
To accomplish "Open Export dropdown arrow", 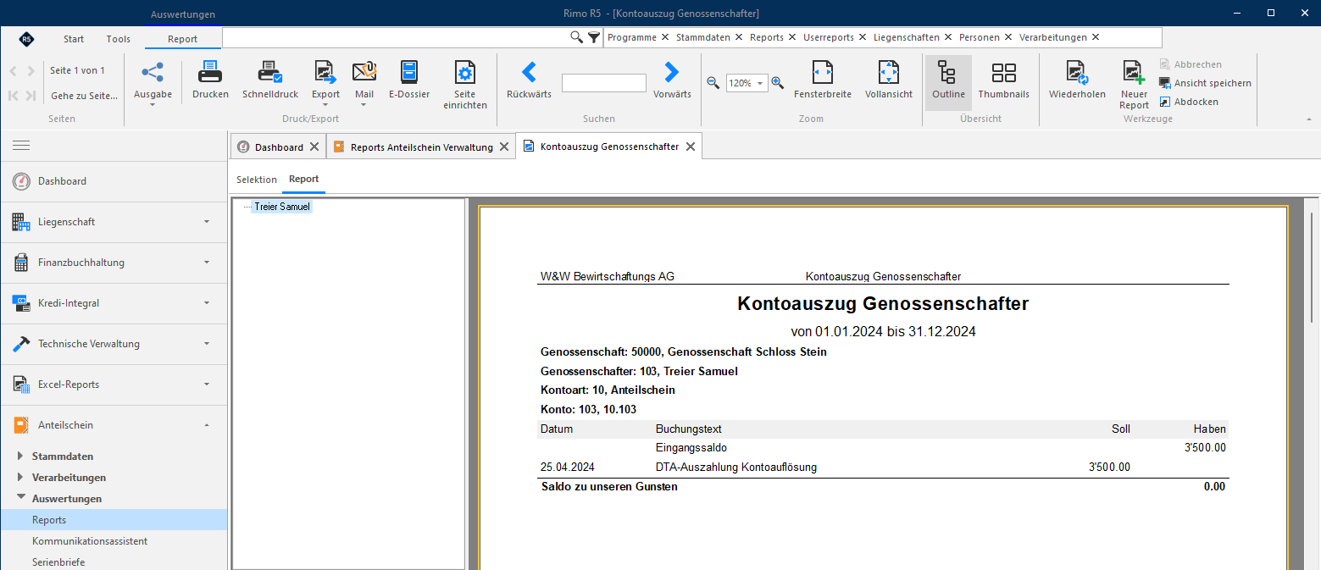I will [325, 105].
